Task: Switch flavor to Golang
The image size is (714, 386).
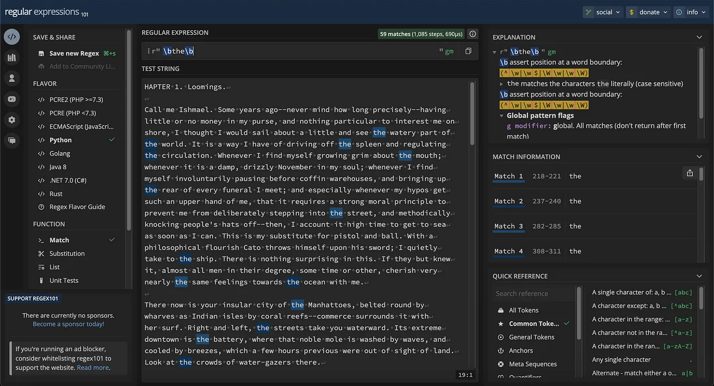Action: pyautogui.click(x=60, y=153)
